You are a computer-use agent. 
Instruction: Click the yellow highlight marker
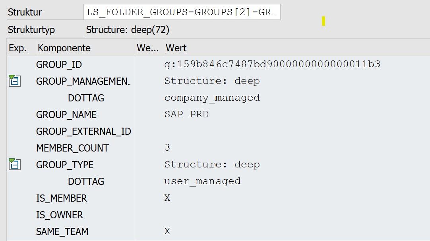pos(323,20)
